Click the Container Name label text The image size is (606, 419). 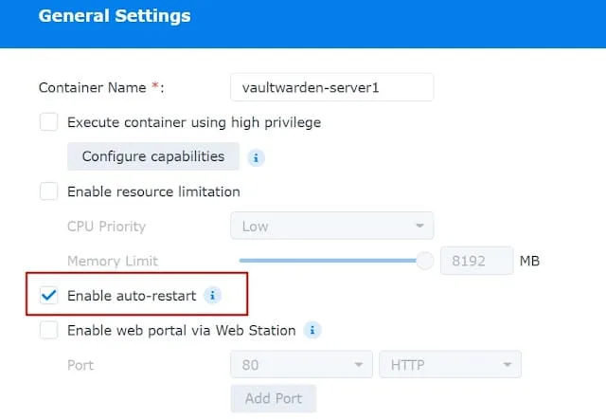(x=93, y=87)
